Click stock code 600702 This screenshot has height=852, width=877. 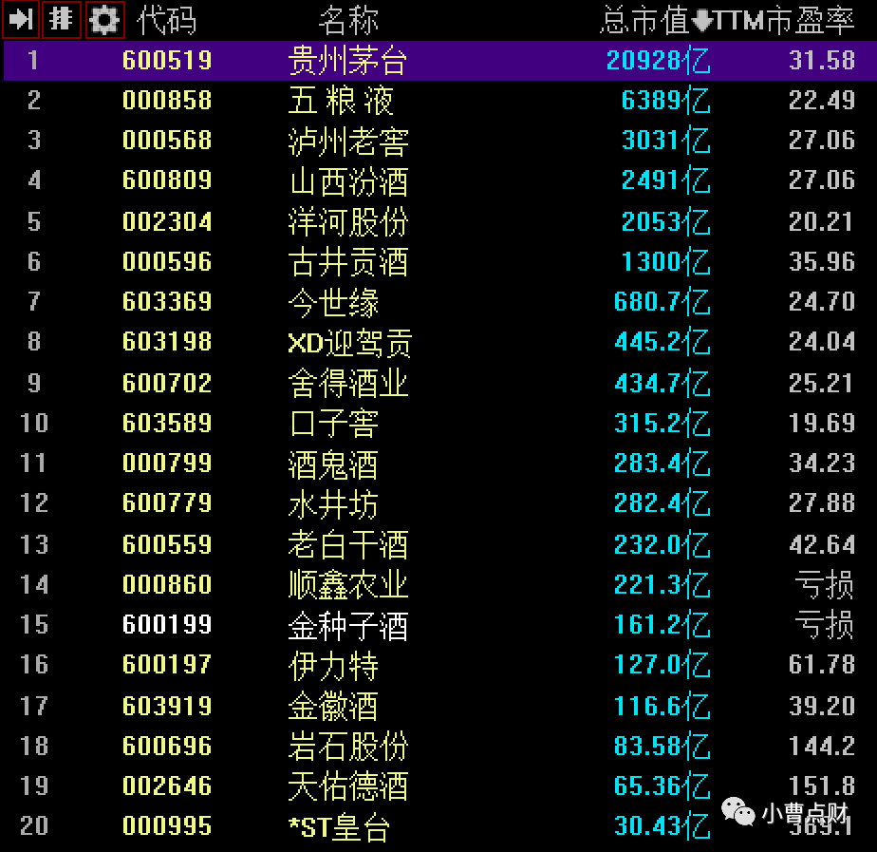(167, 383)
